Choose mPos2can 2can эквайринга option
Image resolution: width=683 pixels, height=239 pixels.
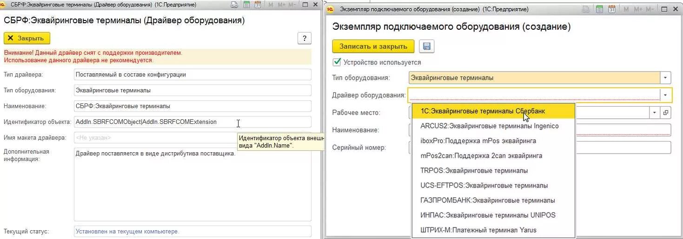tap(493, 155)
